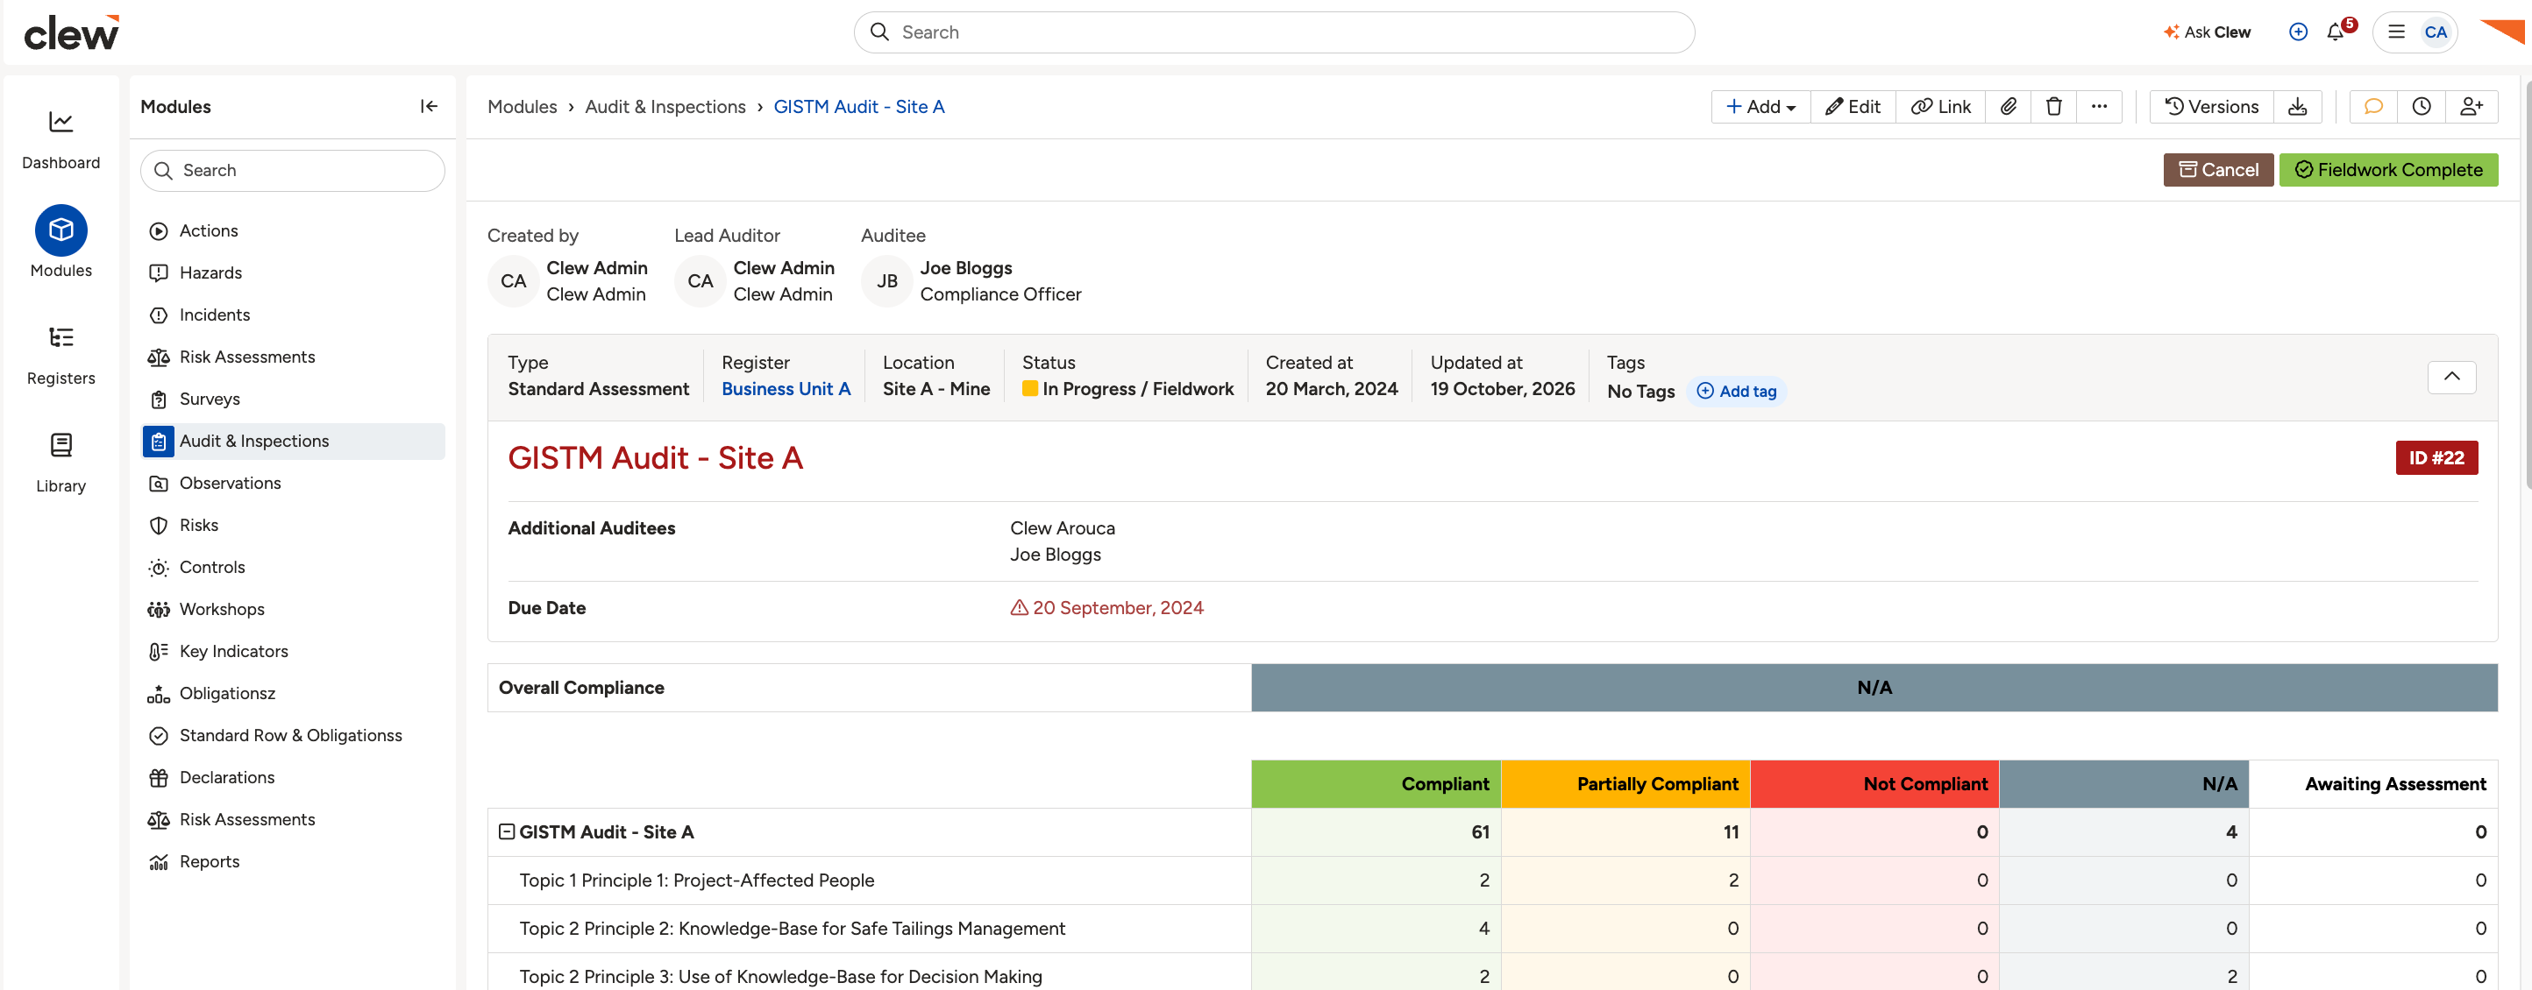Viewport: 2532px width, 990px height.
Task: Open Risks module
Action: point(292,526)
